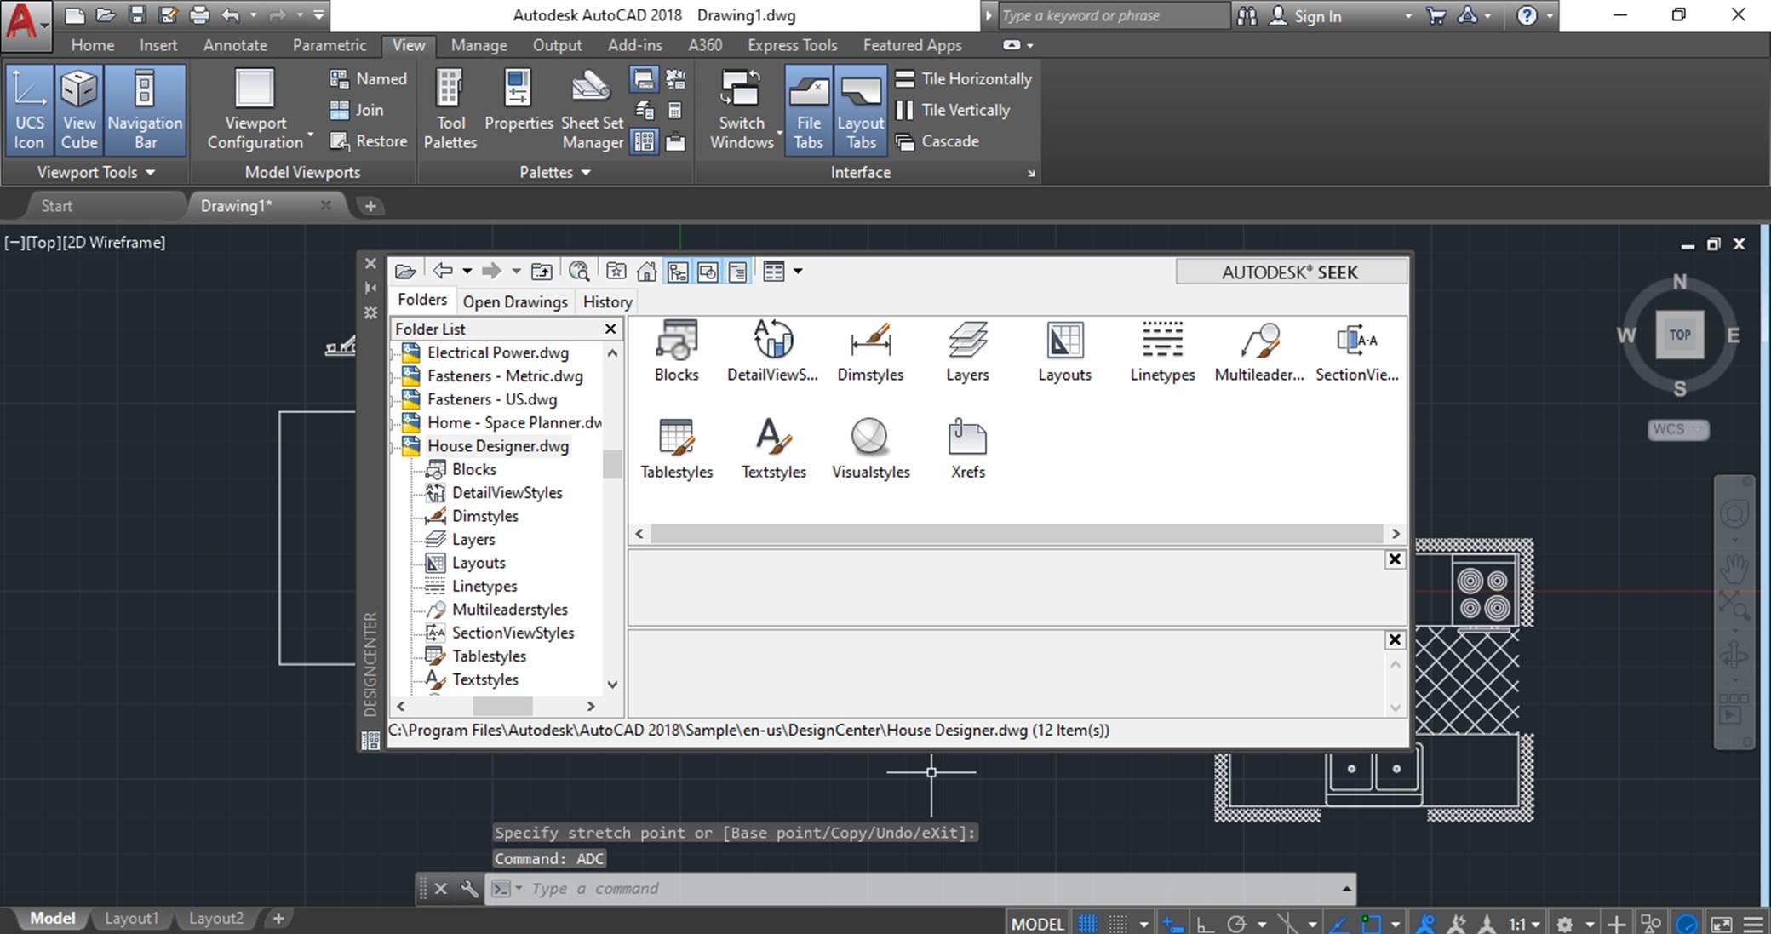The image size is (1771, 934).
Task: Open Linetypes icon in content pane
Action: (1162, 351)
